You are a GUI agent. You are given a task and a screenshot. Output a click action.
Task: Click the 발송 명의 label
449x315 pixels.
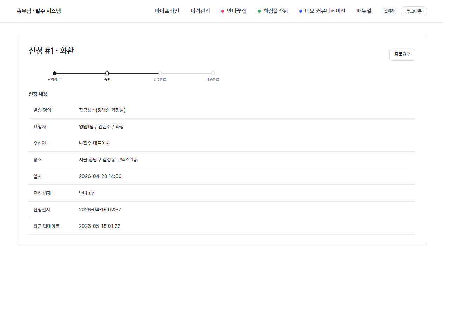click(x=42, y=110)
